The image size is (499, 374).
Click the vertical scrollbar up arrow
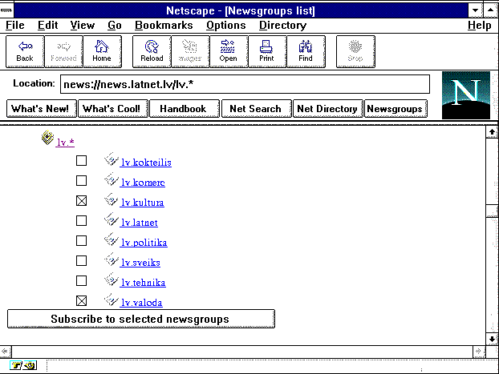492,132
